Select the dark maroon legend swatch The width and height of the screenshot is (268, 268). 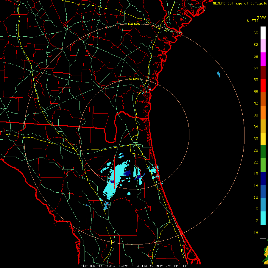tap(263, 72)
